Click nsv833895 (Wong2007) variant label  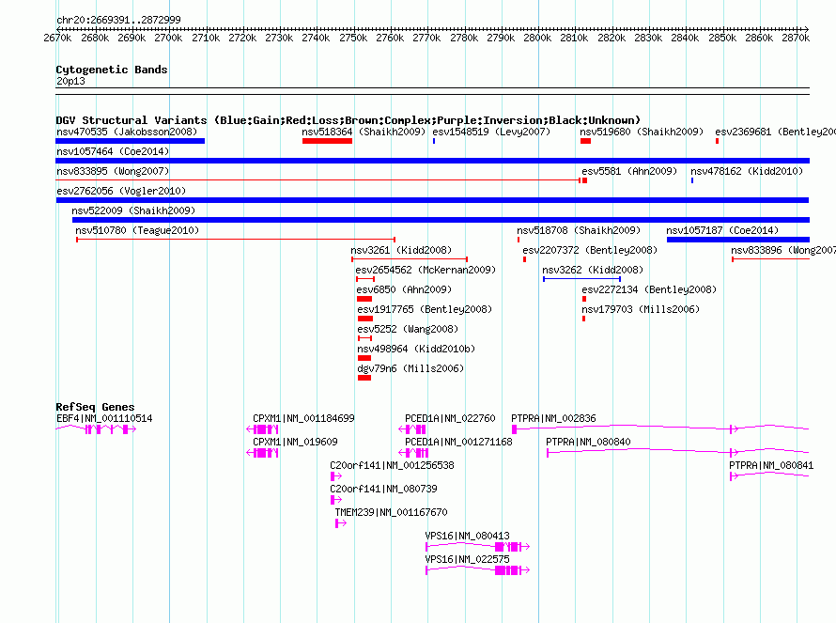click(x=113, y=171)
